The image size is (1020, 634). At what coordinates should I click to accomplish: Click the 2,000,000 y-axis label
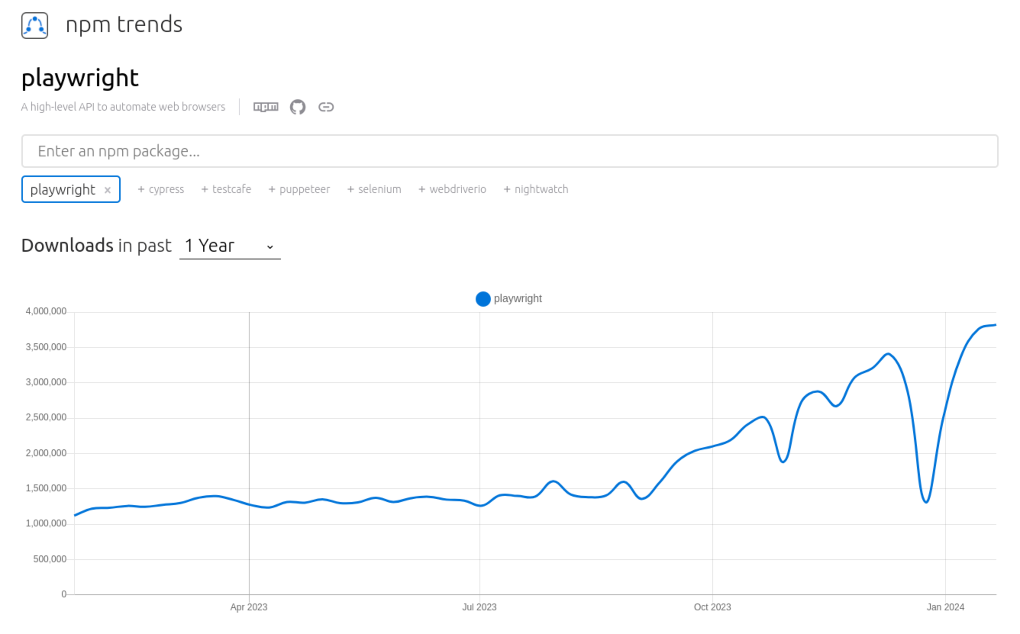tap(46, 453)
